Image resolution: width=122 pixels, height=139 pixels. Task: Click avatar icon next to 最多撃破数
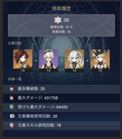[x=12, y=89]
